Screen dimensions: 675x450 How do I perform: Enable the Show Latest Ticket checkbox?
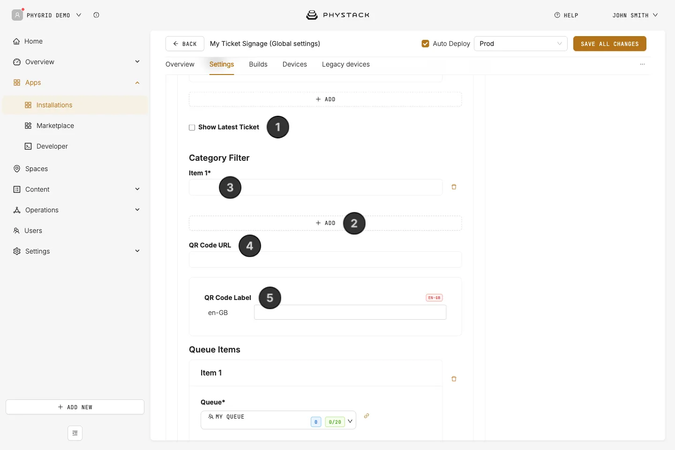coord(192,127)
